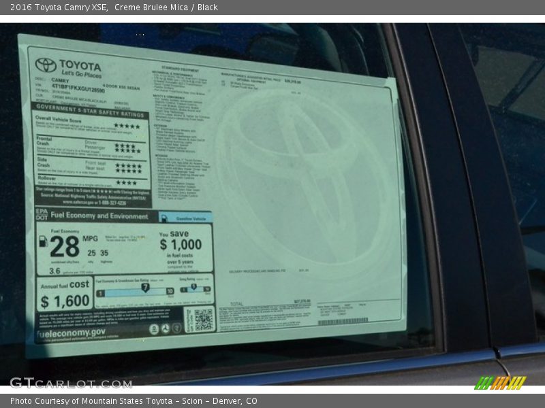This screenshot has width=545, height=408.
Task: Click the "STANDARD EQUIPMENT" heading
Action: click(180, 69)
